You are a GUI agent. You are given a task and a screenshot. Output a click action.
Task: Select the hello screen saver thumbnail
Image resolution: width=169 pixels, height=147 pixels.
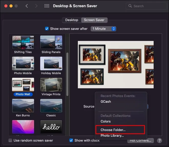click(x=51, y=127)
